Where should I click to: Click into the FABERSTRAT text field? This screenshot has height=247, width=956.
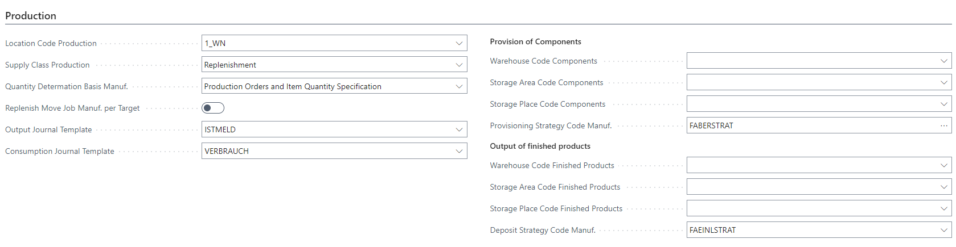[809, 125]
